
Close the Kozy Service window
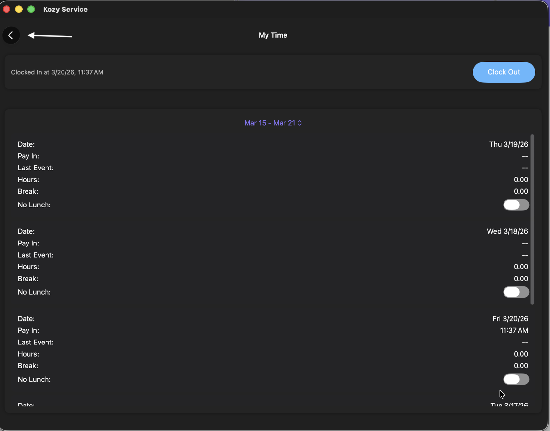point(7,9)
